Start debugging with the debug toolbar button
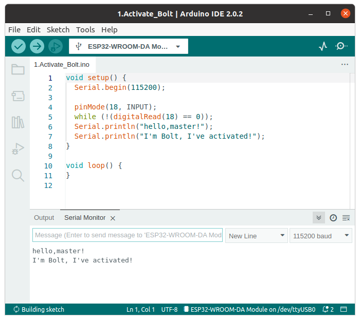The width and height of the screenshot is (360, 320). click(x=56, y=46)
